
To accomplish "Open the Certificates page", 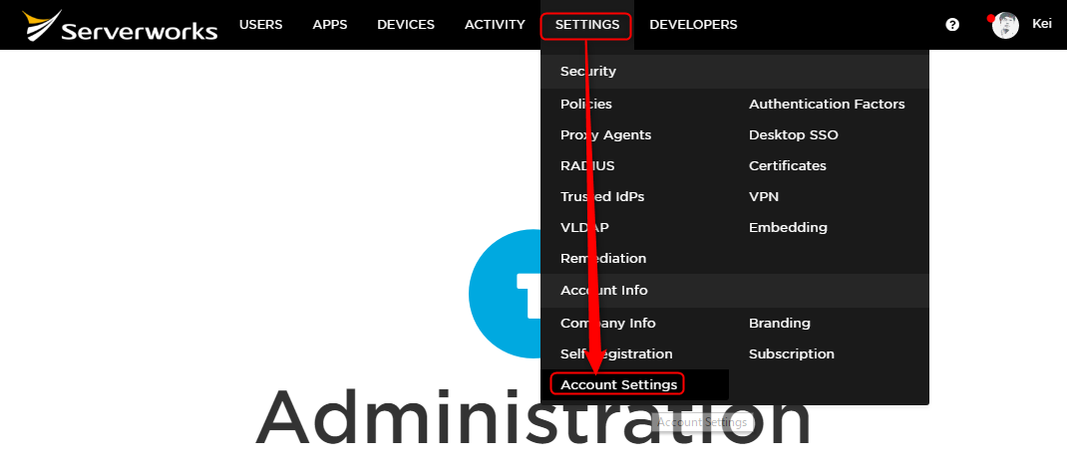I will pyautogui.click(x=788, y=166).
